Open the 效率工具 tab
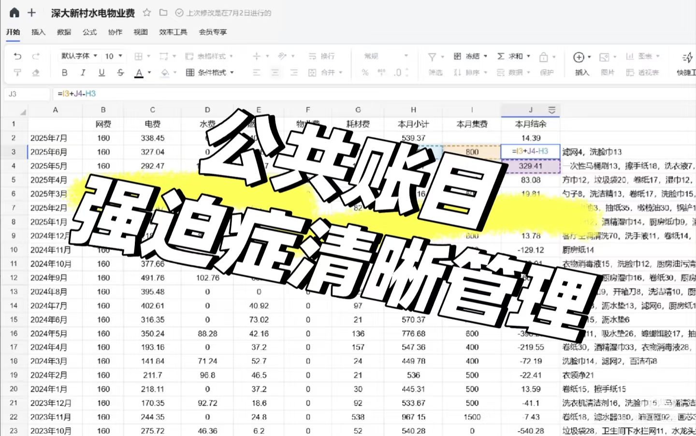 tap(173, 32)
